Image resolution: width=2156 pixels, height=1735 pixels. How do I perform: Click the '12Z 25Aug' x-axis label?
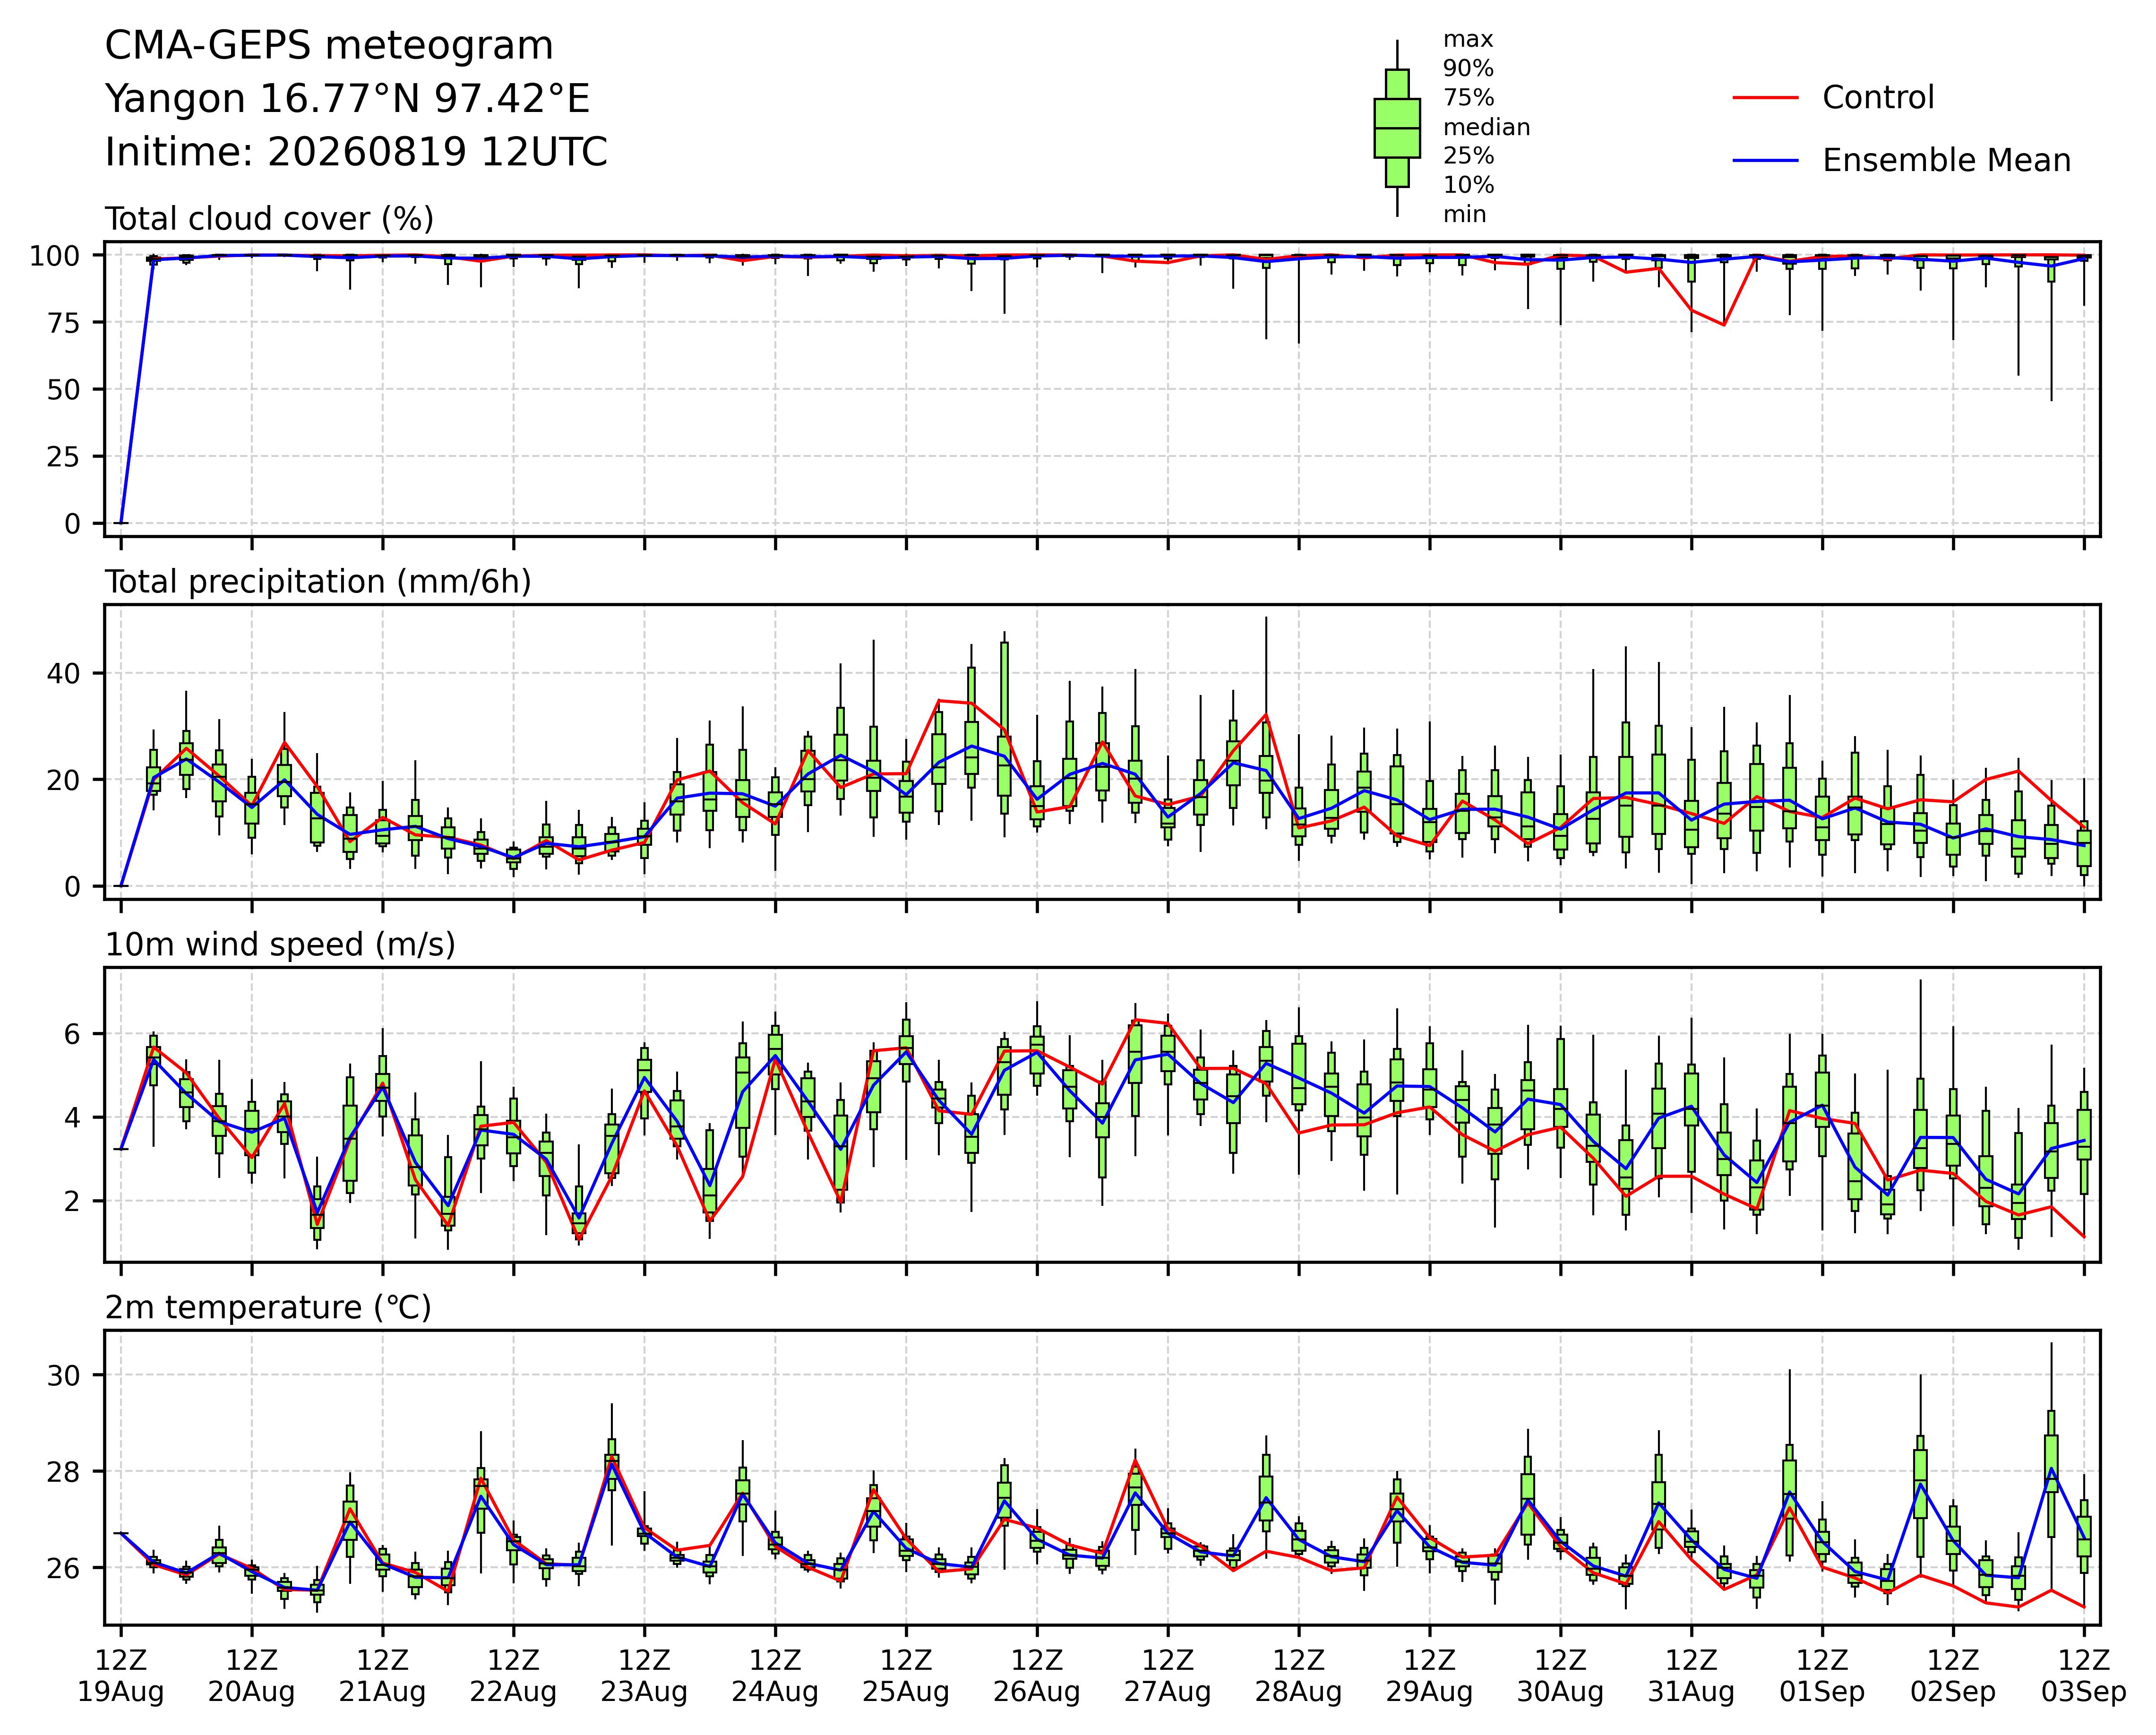pyautogui.click(x=906, y=1677)
